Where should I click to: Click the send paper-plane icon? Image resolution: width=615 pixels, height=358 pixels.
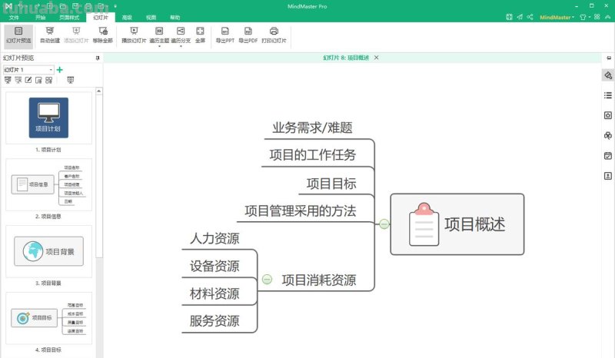pos(520,17)
